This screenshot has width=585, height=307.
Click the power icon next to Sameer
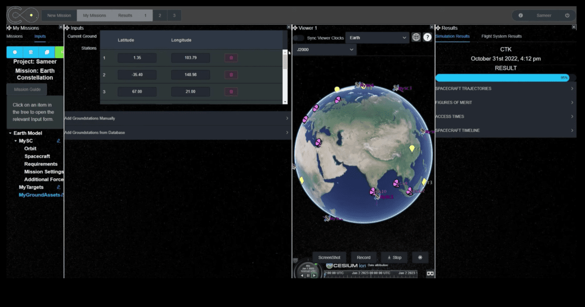pos(567,16)
